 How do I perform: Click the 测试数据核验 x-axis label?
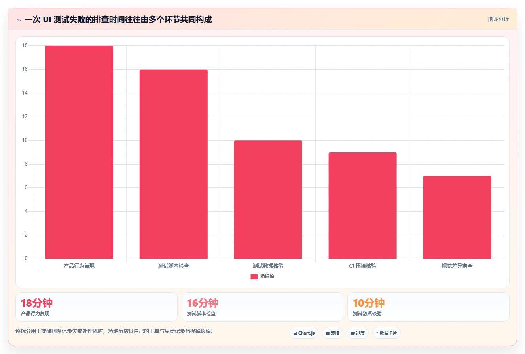click(268, 266)
